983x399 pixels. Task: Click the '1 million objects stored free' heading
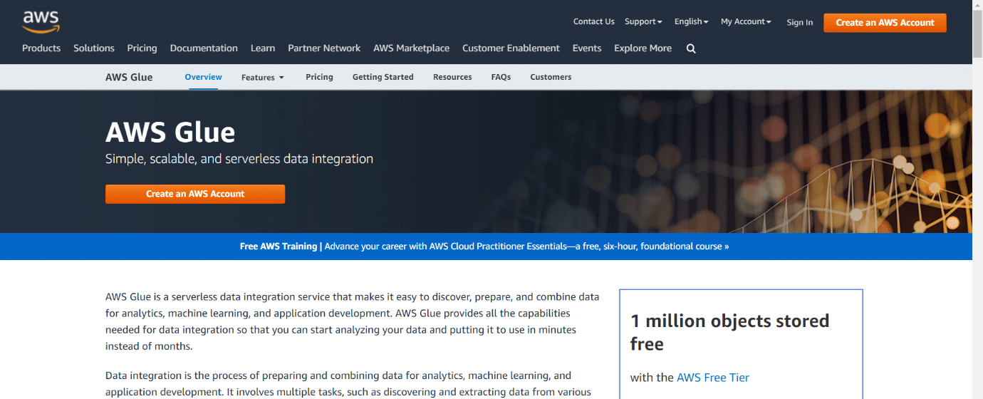(729, 332)
